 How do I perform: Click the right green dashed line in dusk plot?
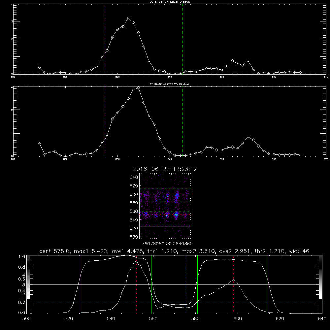click(x=182, y=121)
